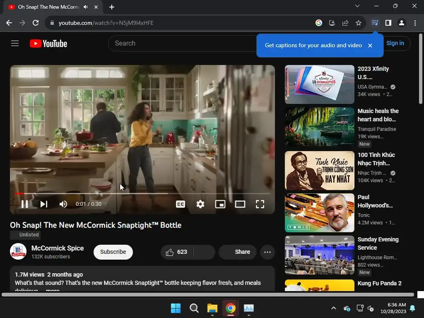The height and width of the screenshot is (318, 424).
Task: Open the verified USA Gymnastics channel name
Action: click(x=372, y=87)
